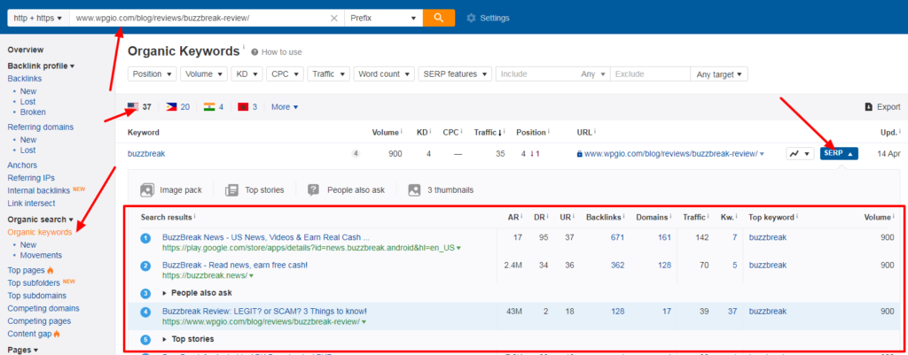Screen dimensions: 908x355
Task: Expand the People also ask result row
Action: pyautogui.click(x=197, y=292)
